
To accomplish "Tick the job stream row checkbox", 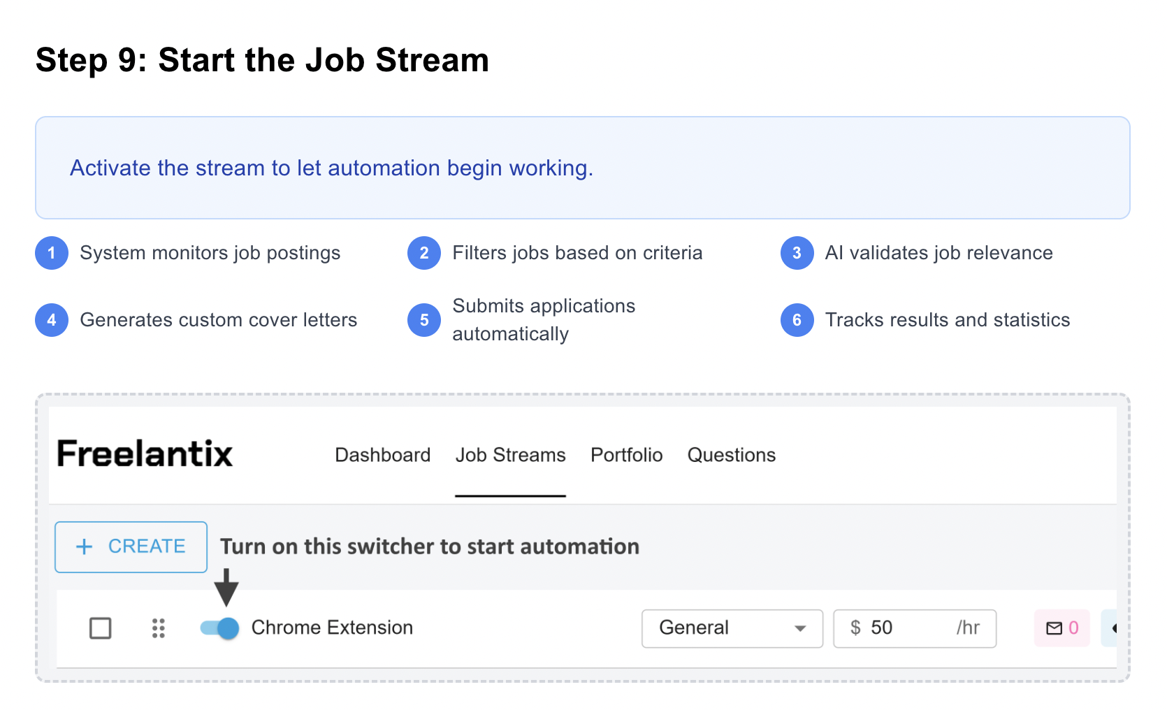I will tap(101, 628).
